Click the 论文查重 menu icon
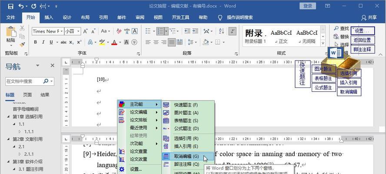The height and width of the screenshot is (174, 386). [x=122, y=151]
